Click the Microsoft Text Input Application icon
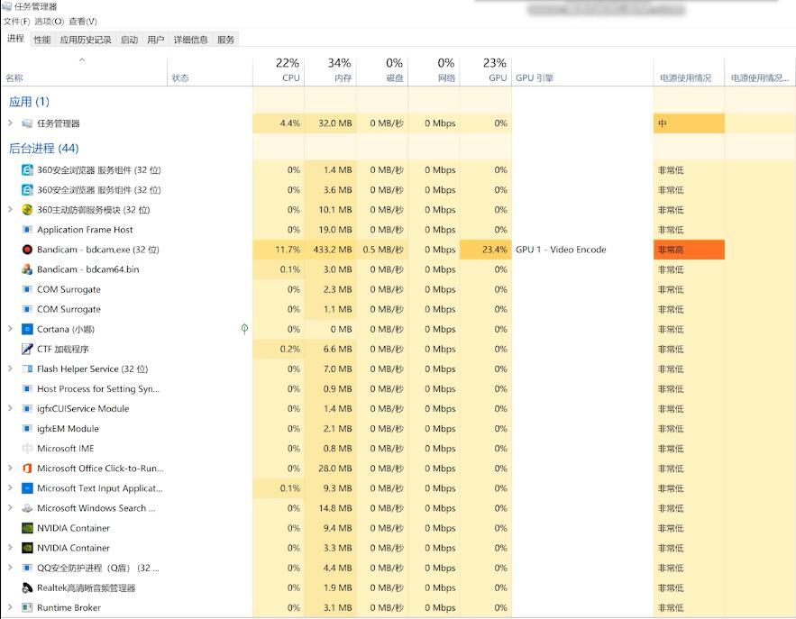The image size is (796, 619). click(27, 488)
